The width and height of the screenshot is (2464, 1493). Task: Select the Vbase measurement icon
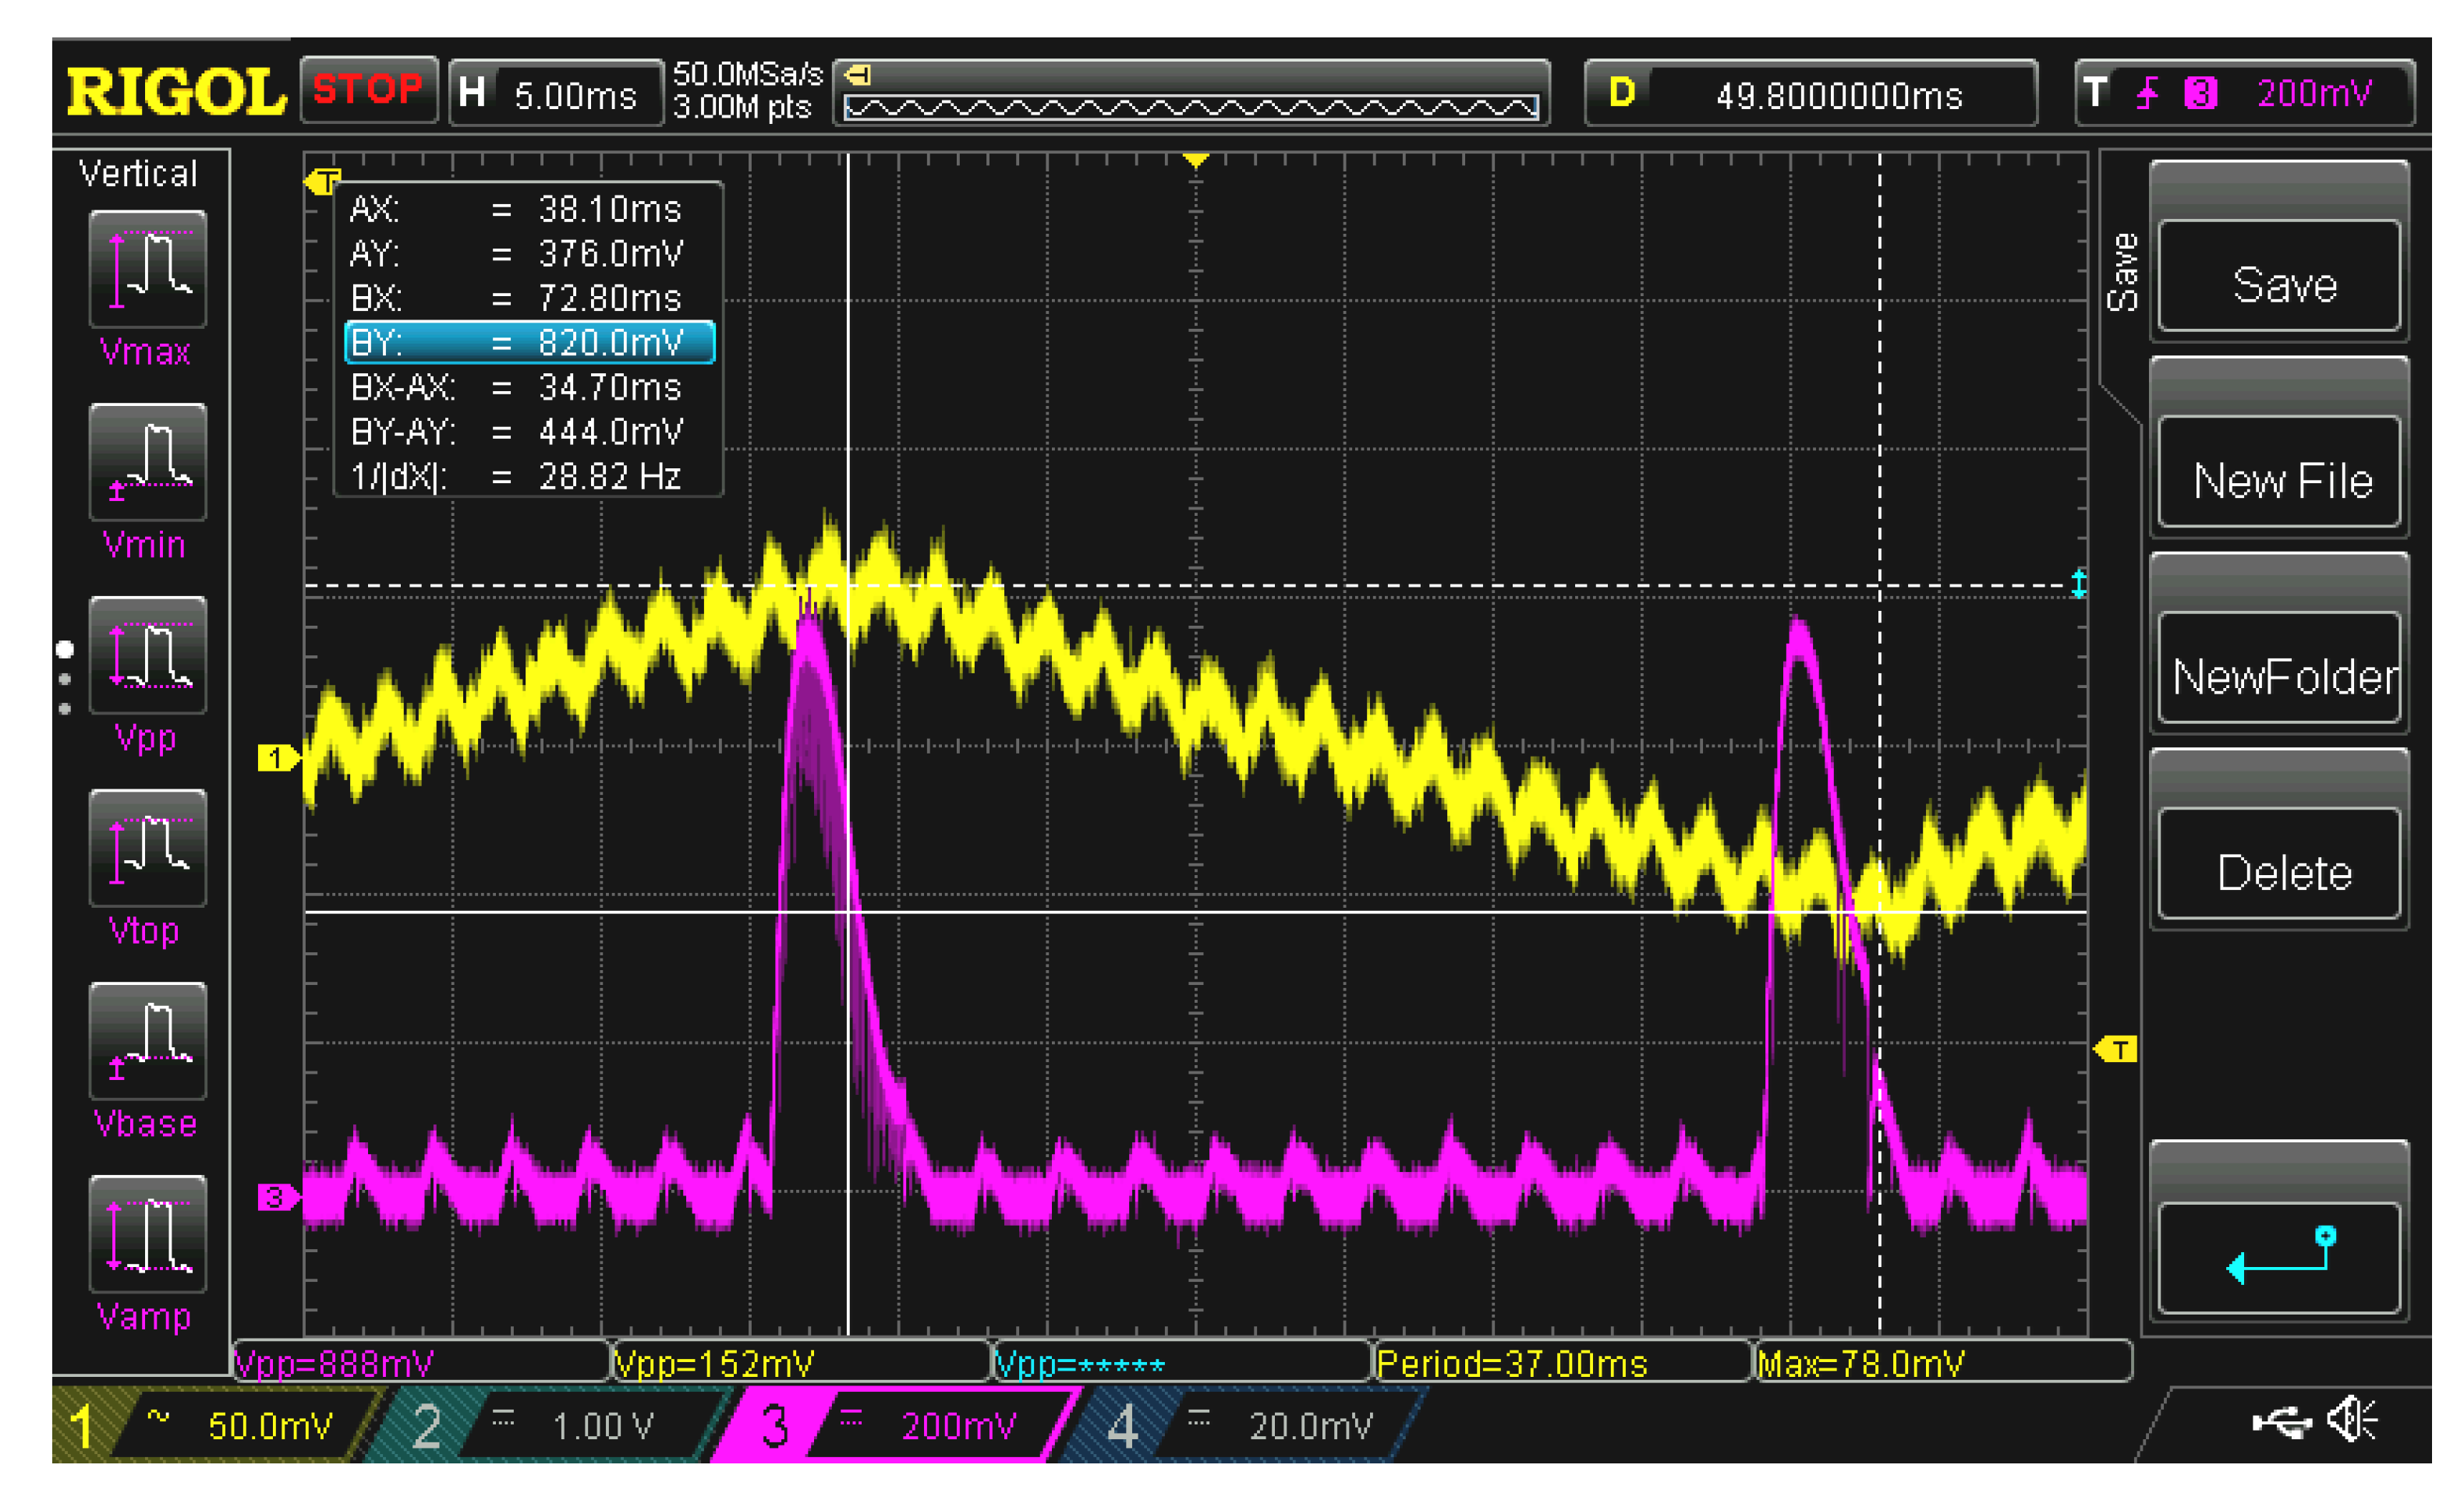147,1040
